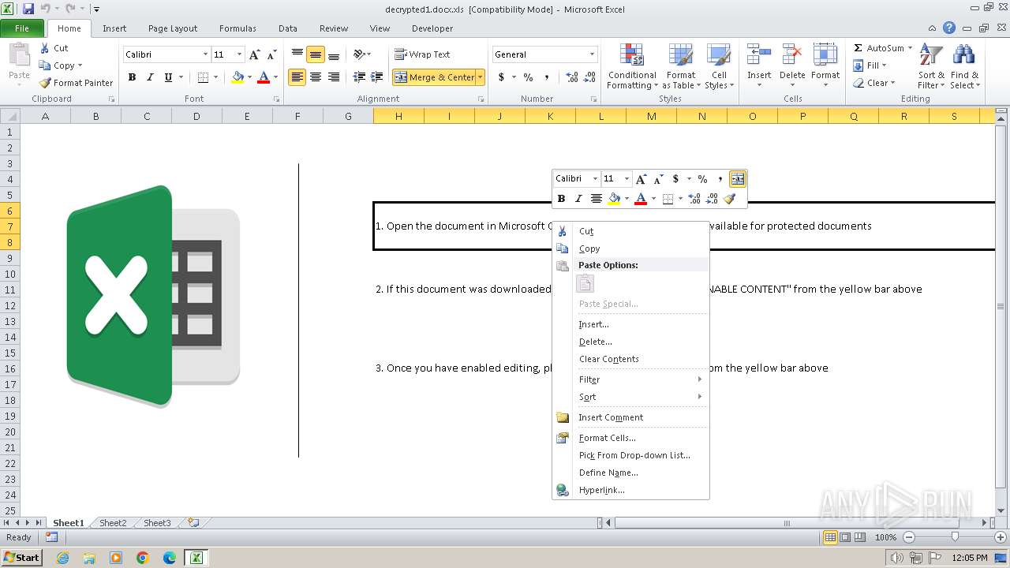Switch to the Formulas ribbon tab
This screenshot has height=568, width=1010.
238,28
